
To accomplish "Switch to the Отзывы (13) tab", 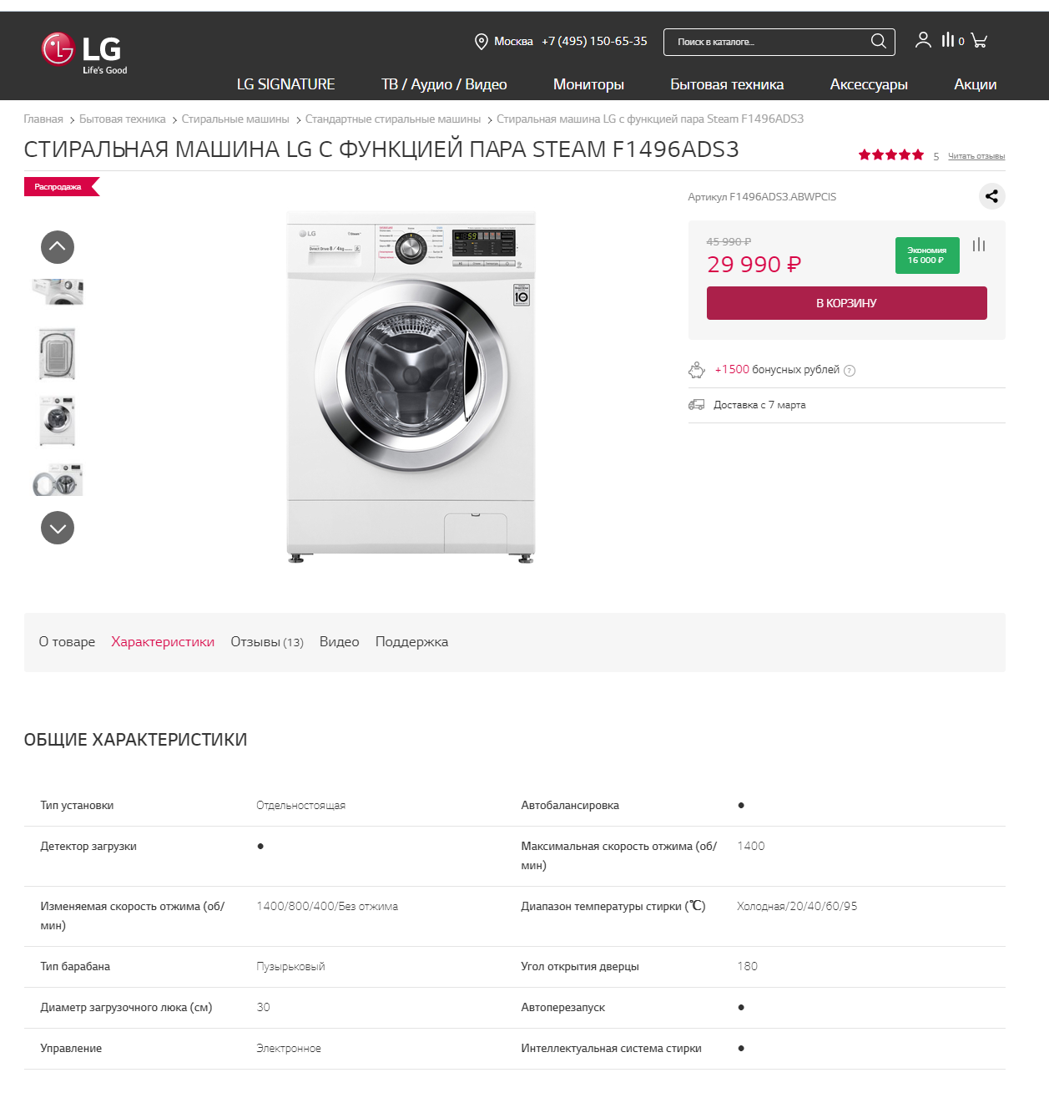I will 267,642.
